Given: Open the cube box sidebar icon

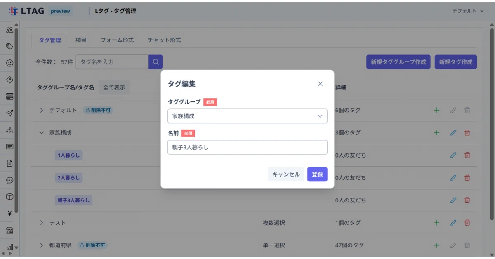Looking at the screenshot, I should pyautogui.click(x=9, y=197).
